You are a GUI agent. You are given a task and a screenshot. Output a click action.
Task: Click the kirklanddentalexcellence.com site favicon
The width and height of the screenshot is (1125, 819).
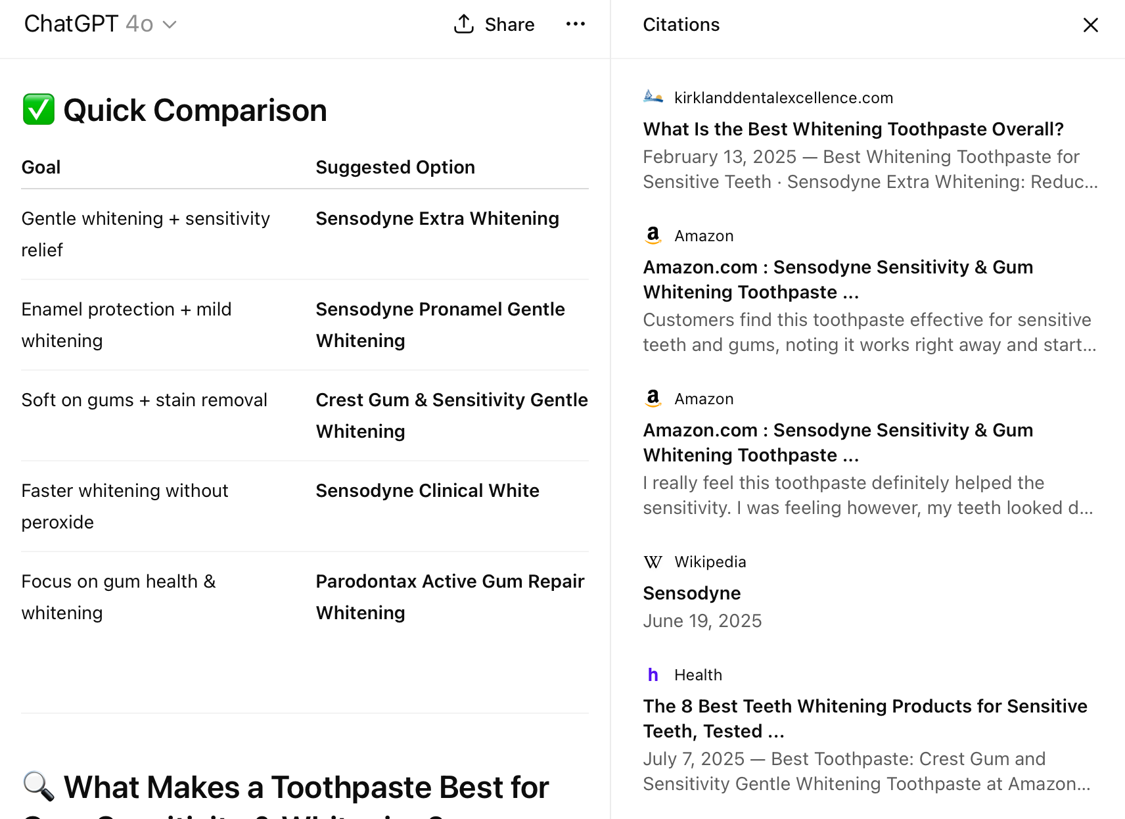[x=653, y=97]
